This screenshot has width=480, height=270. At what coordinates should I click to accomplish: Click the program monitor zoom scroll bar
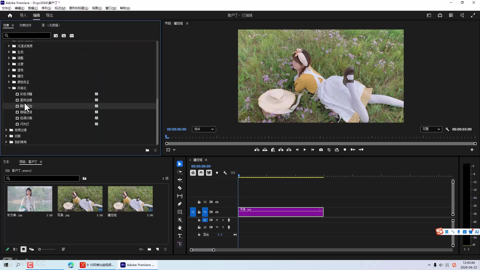(321, 144)
